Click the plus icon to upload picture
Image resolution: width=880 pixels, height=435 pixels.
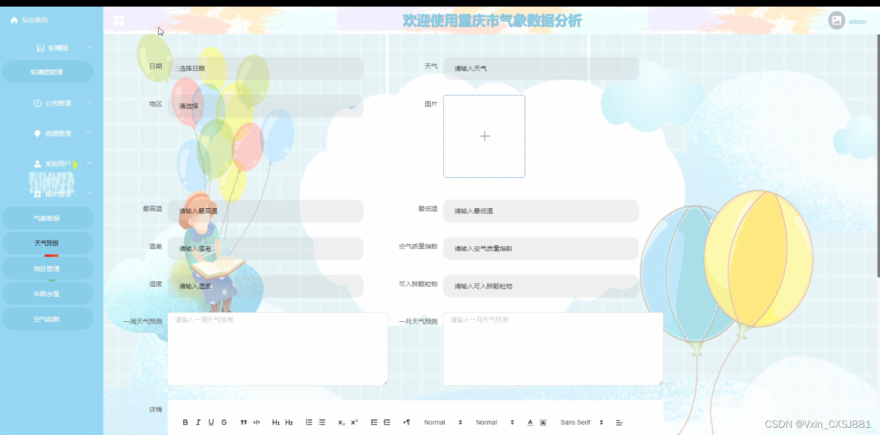pos(485,136)
